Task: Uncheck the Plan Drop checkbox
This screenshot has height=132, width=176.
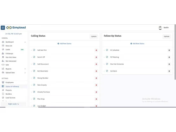Action: pos(34,99)
